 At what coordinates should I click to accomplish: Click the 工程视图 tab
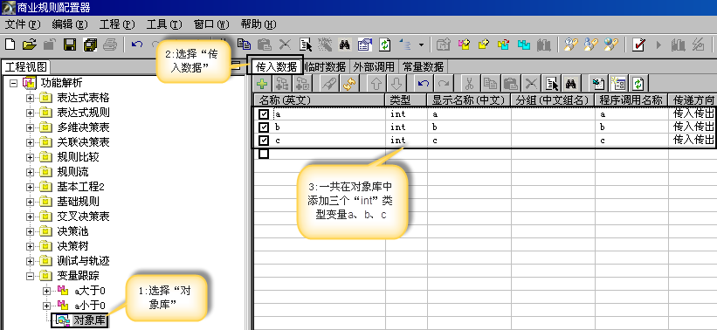[25, 66]
